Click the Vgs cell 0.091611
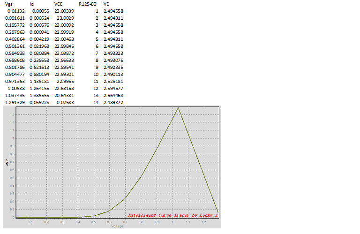Viewport: 360px width, 234px height. coord(15,18)
